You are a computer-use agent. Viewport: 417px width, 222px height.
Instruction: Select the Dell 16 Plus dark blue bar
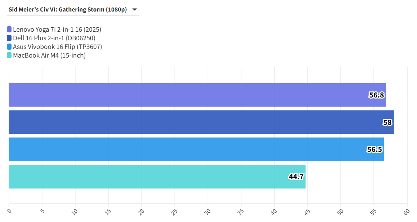[x=180, y=122]
